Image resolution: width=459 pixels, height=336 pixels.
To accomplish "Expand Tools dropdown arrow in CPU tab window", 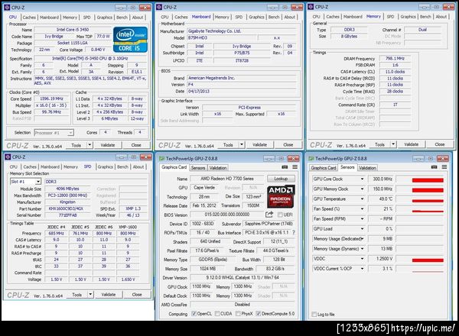I will tap(90, 145).
